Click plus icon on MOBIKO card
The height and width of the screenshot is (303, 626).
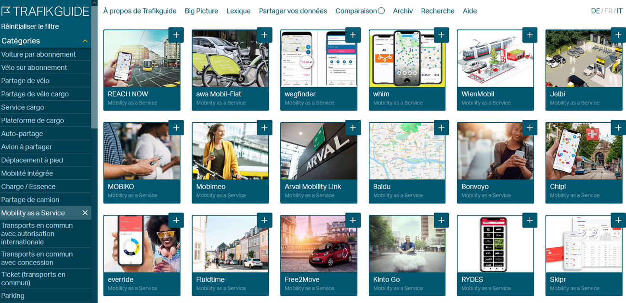176,127
